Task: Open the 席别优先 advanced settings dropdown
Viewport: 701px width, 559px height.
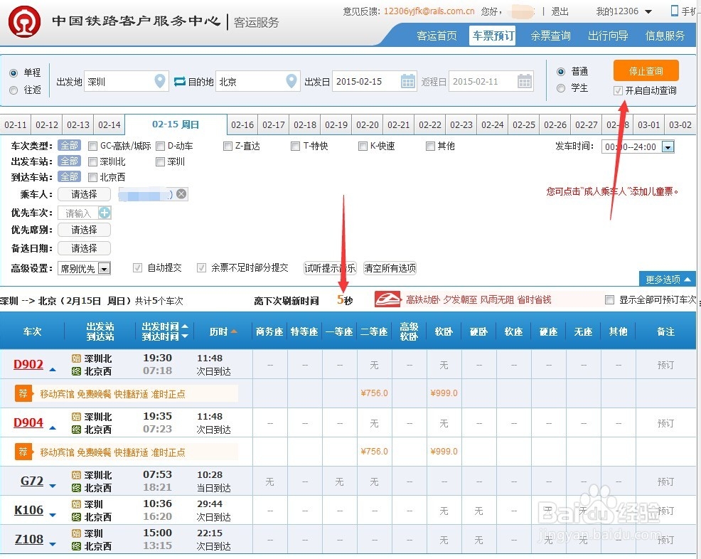Action: coord(84,268)
